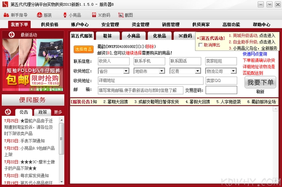Viewport: 282px width, 187px height.
Task: Open the 3C数码 toolbar item
Action: (x=101, y=15)
